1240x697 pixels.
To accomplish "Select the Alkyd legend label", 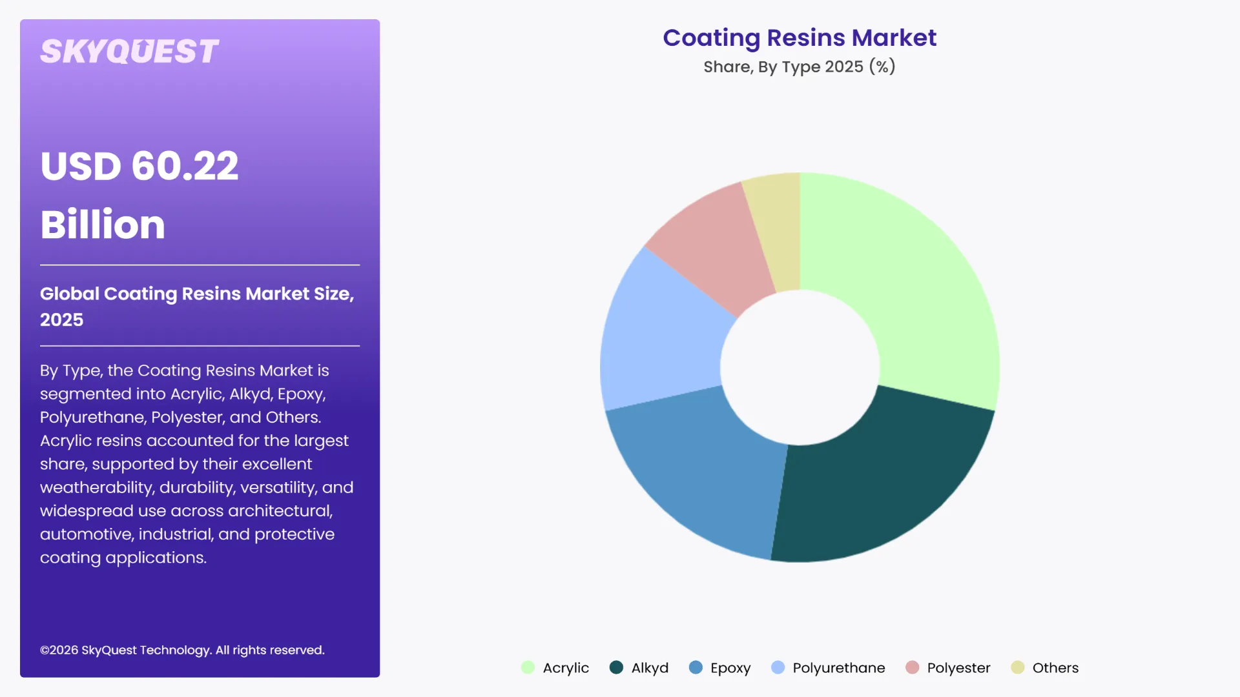I will click(650, 668).
